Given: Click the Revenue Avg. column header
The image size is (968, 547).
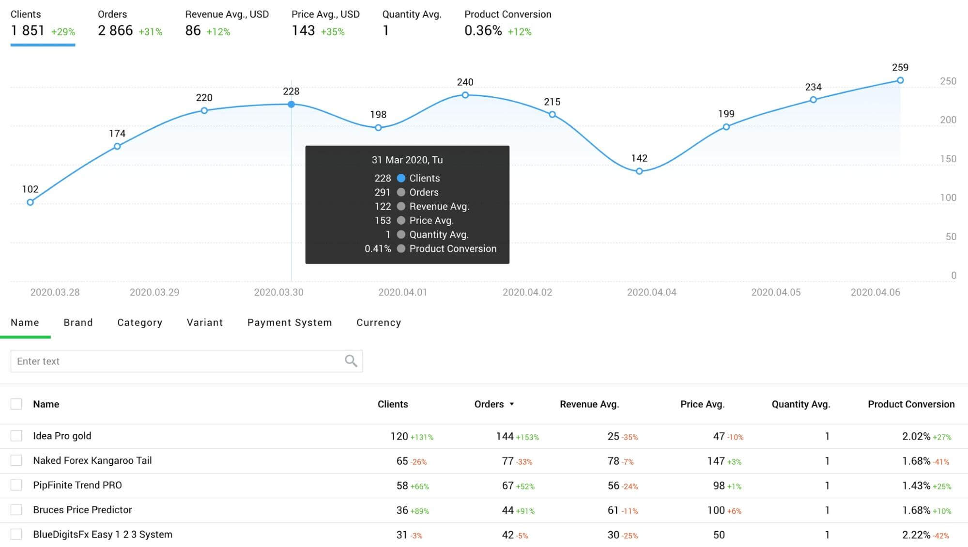Looking at the screenshot, I should tap(589, 404).
